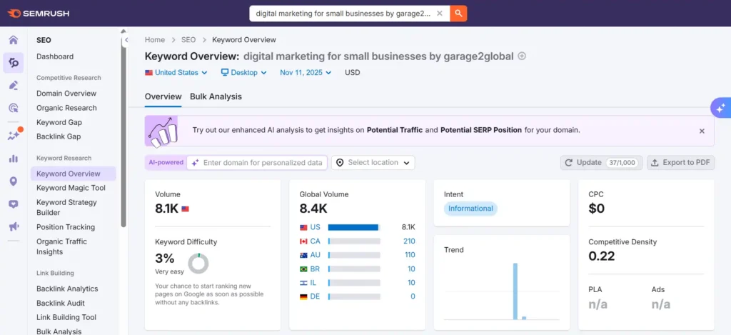
Task: Open the Content pencil icon in the left rail
Action: click(14, 86)
